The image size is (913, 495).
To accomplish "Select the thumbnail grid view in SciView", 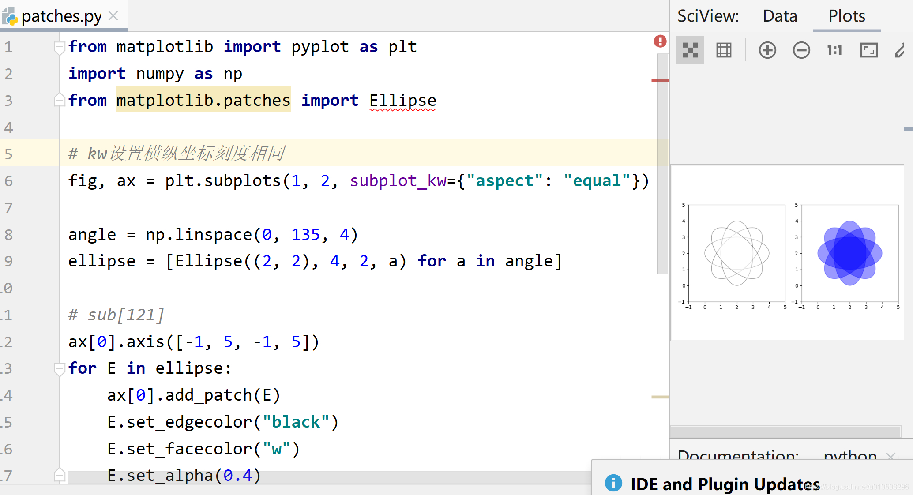I will [x=690, y=50].
